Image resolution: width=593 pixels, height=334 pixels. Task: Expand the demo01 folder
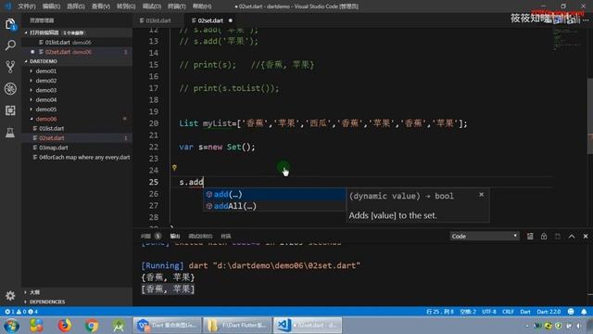click(45, 71)
